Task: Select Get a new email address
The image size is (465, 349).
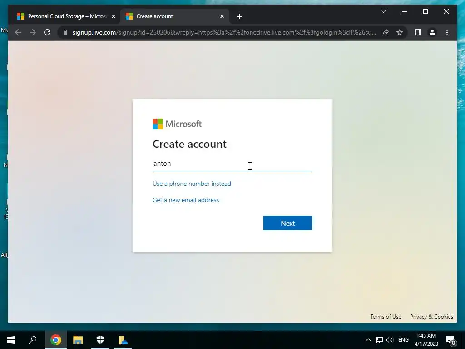Action: (x=186, y=200)
